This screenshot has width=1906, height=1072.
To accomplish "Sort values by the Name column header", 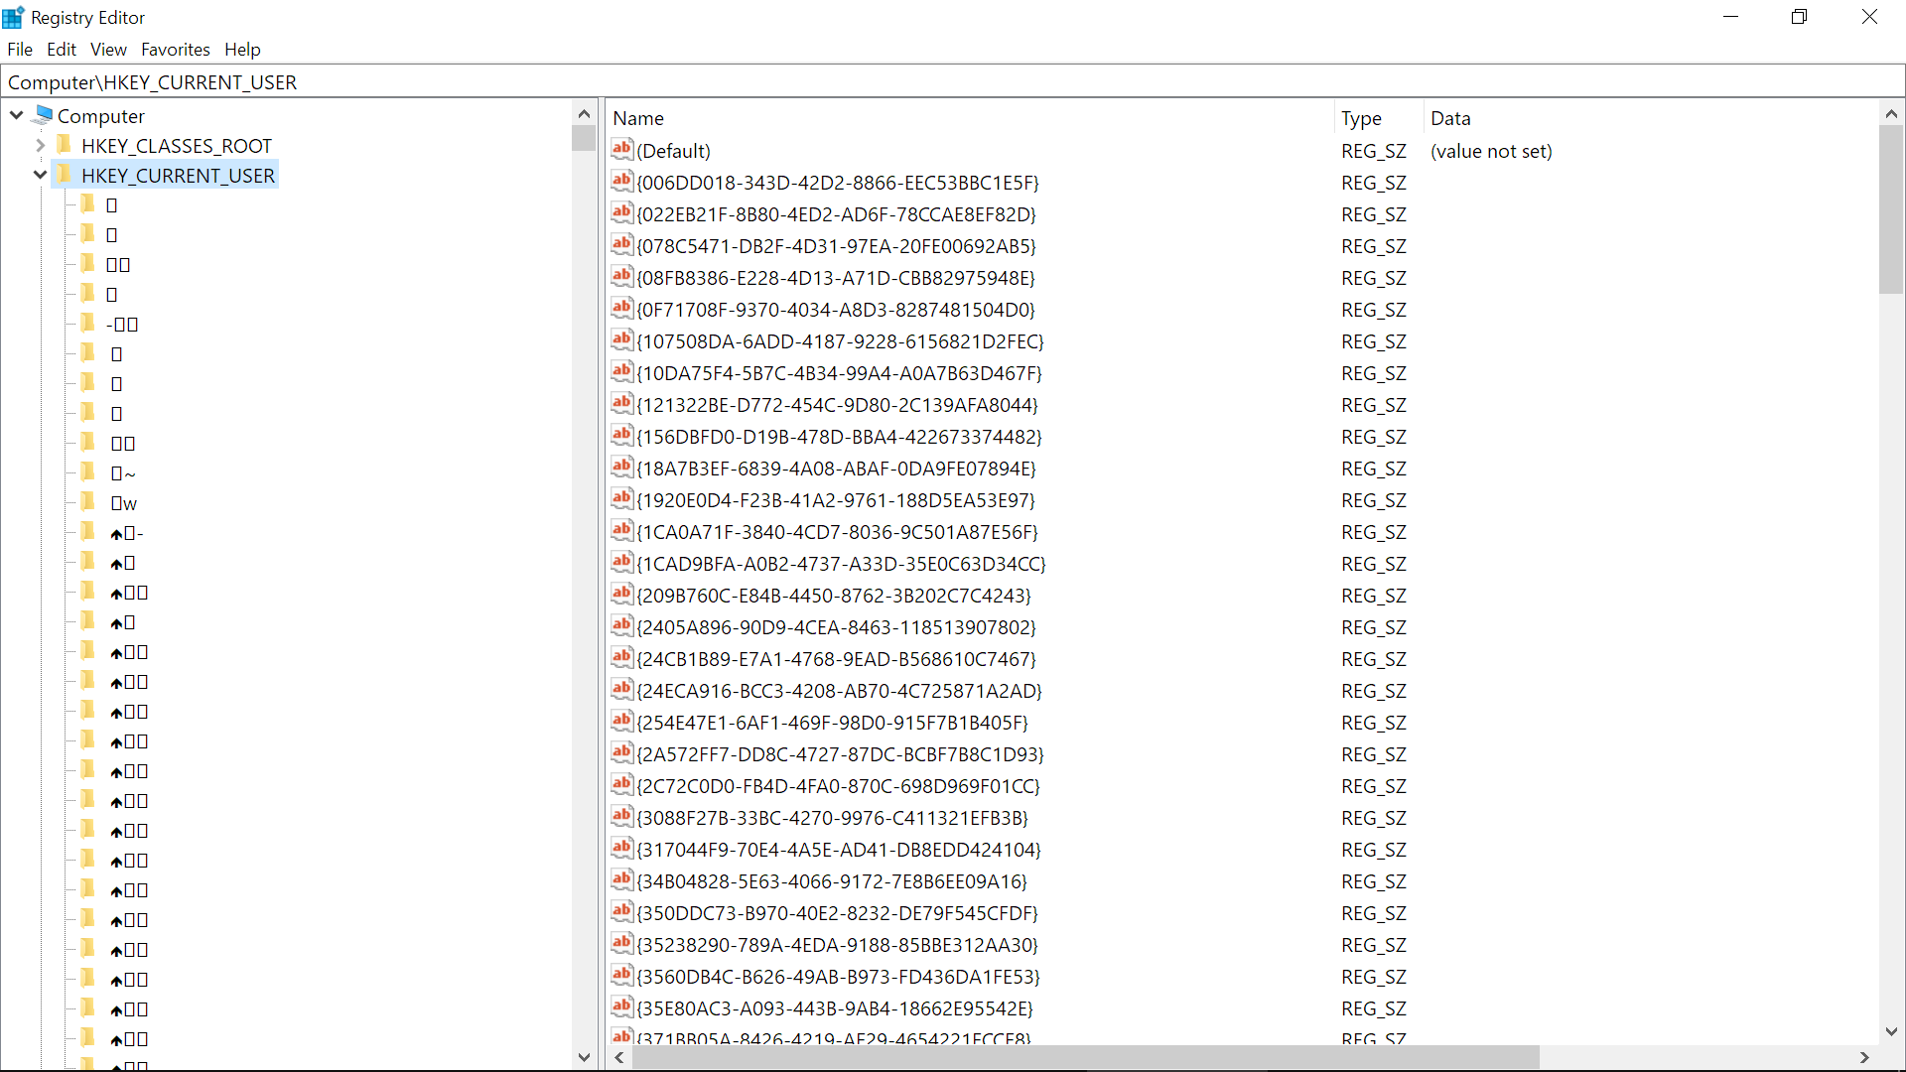I will pos(638,118).
